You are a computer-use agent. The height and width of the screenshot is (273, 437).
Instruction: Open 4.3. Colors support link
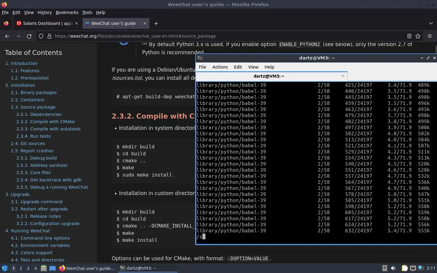click(x=32, y=253)
